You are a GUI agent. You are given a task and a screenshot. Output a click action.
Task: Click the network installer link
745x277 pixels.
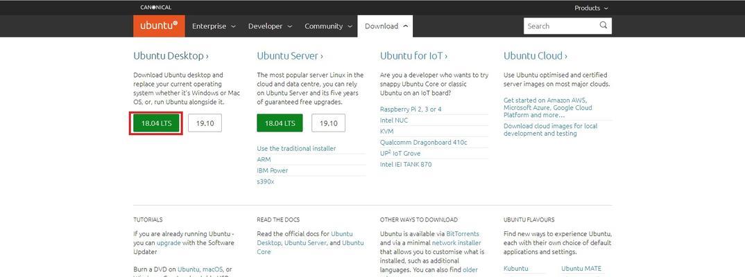[456, 243]
